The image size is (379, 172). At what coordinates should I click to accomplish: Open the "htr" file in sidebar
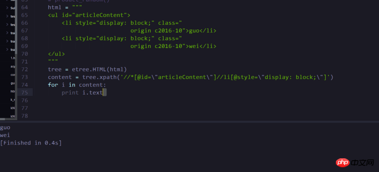coord(13,91)
